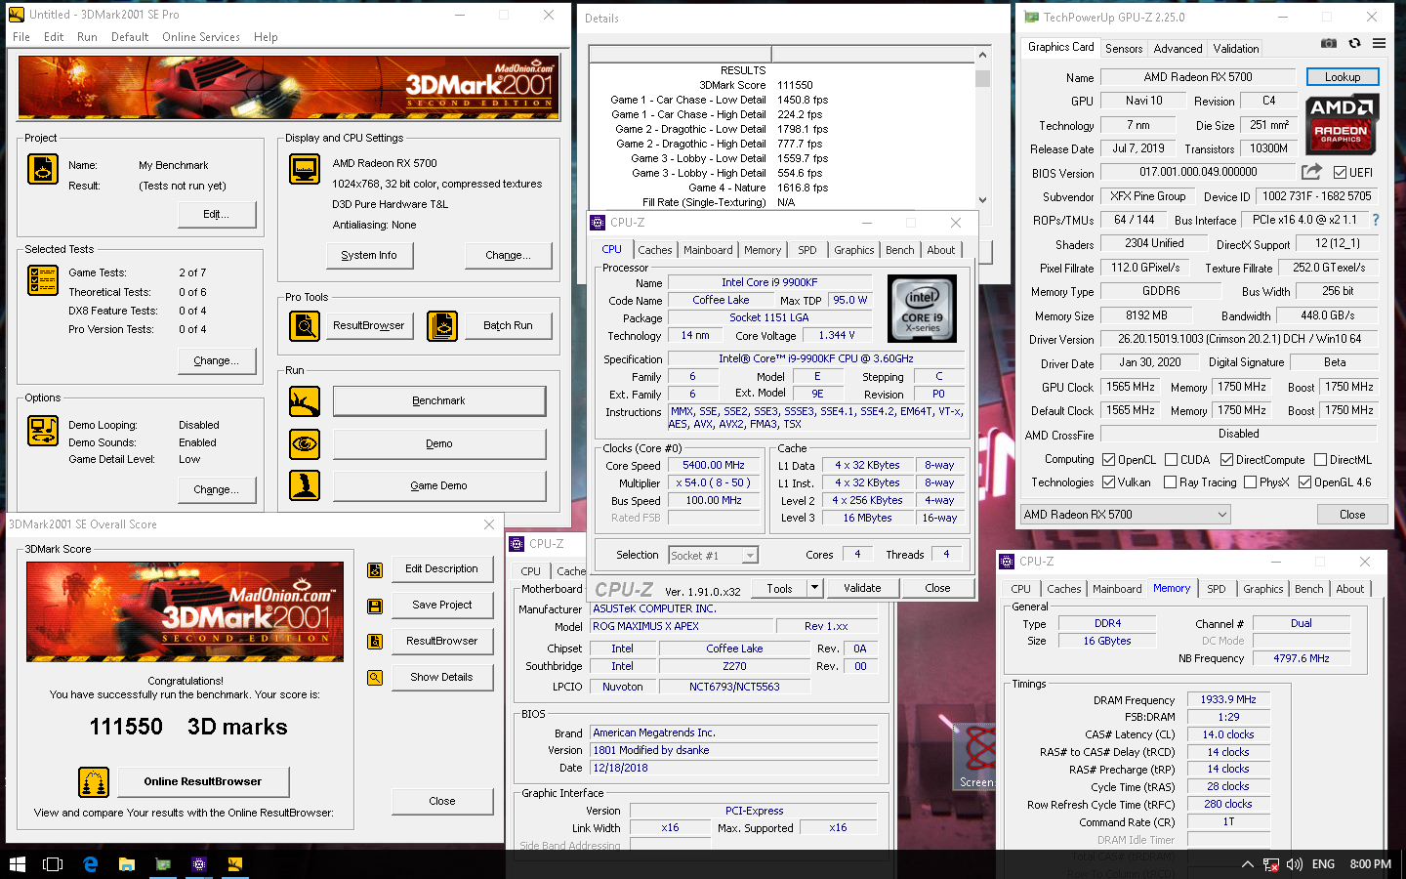1406x879 pixels.
Task: Toggle the OpenGL 4.6 checkbox
Action: pos(1304,482)
